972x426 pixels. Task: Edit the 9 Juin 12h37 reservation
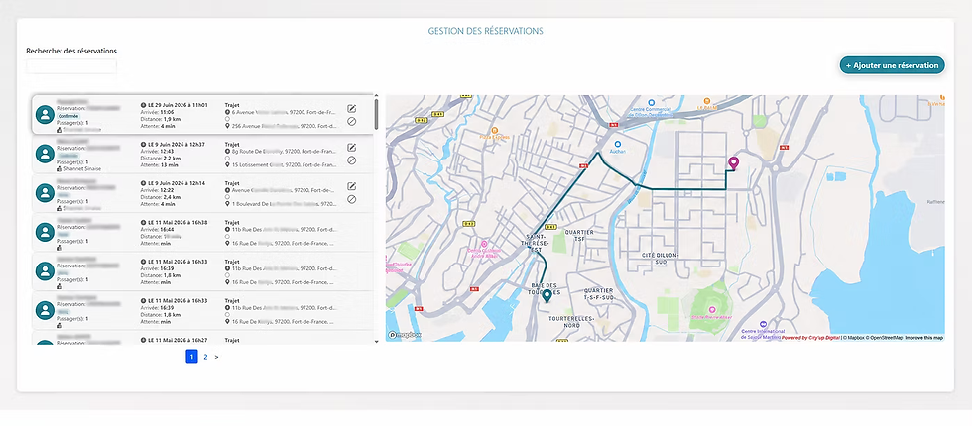click(x=351, y=148)
